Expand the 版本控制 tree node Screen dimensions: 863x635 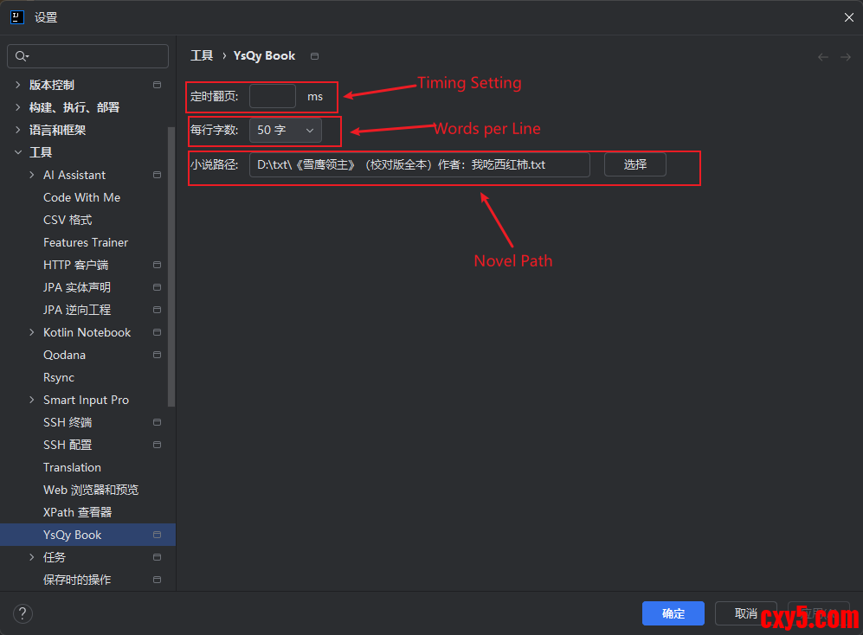(x=18, y=85)
